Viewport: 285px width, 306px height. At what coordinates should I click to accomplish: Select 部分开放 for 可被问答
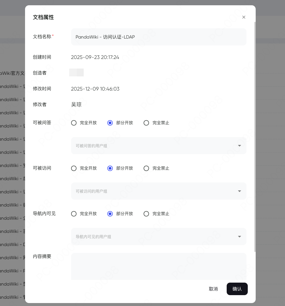point(110,123)
